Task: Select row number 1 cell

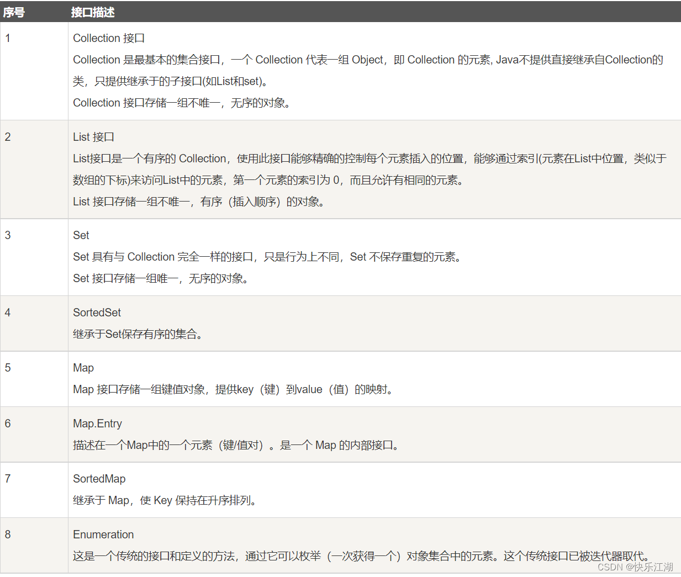Action: click(34, 71)
